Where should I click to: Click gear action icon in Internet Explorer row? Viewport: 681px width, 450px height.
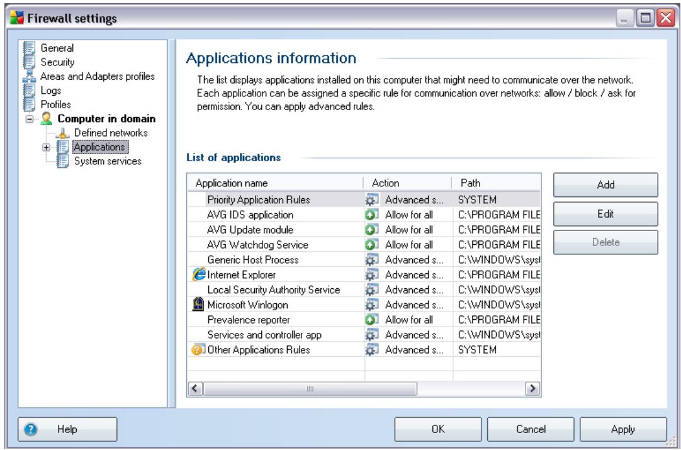click(372, 274)
